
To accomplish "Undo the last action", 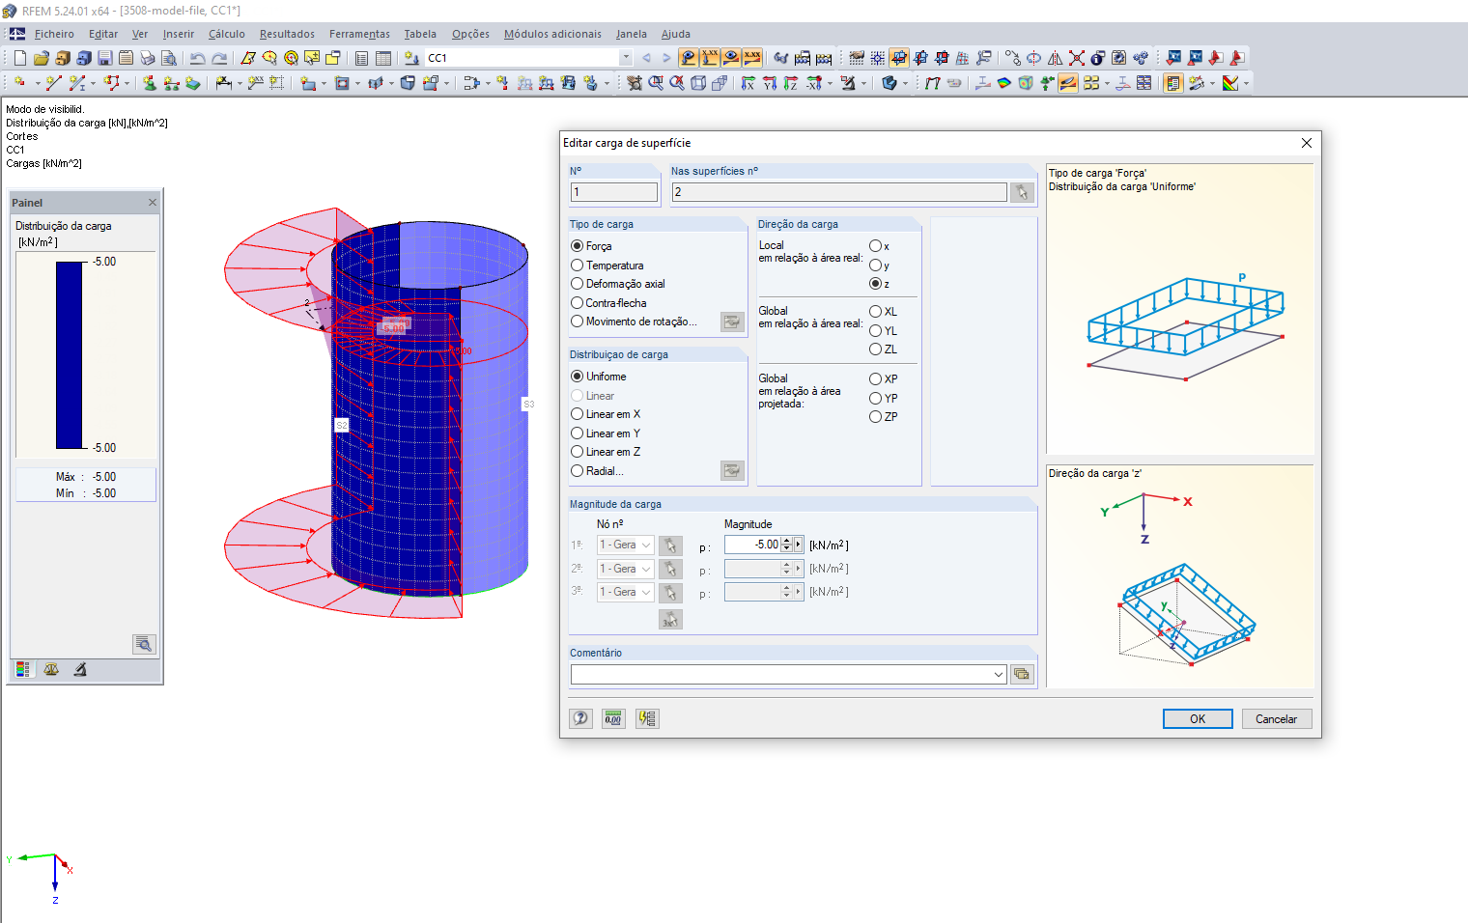I will coord(197,58).
